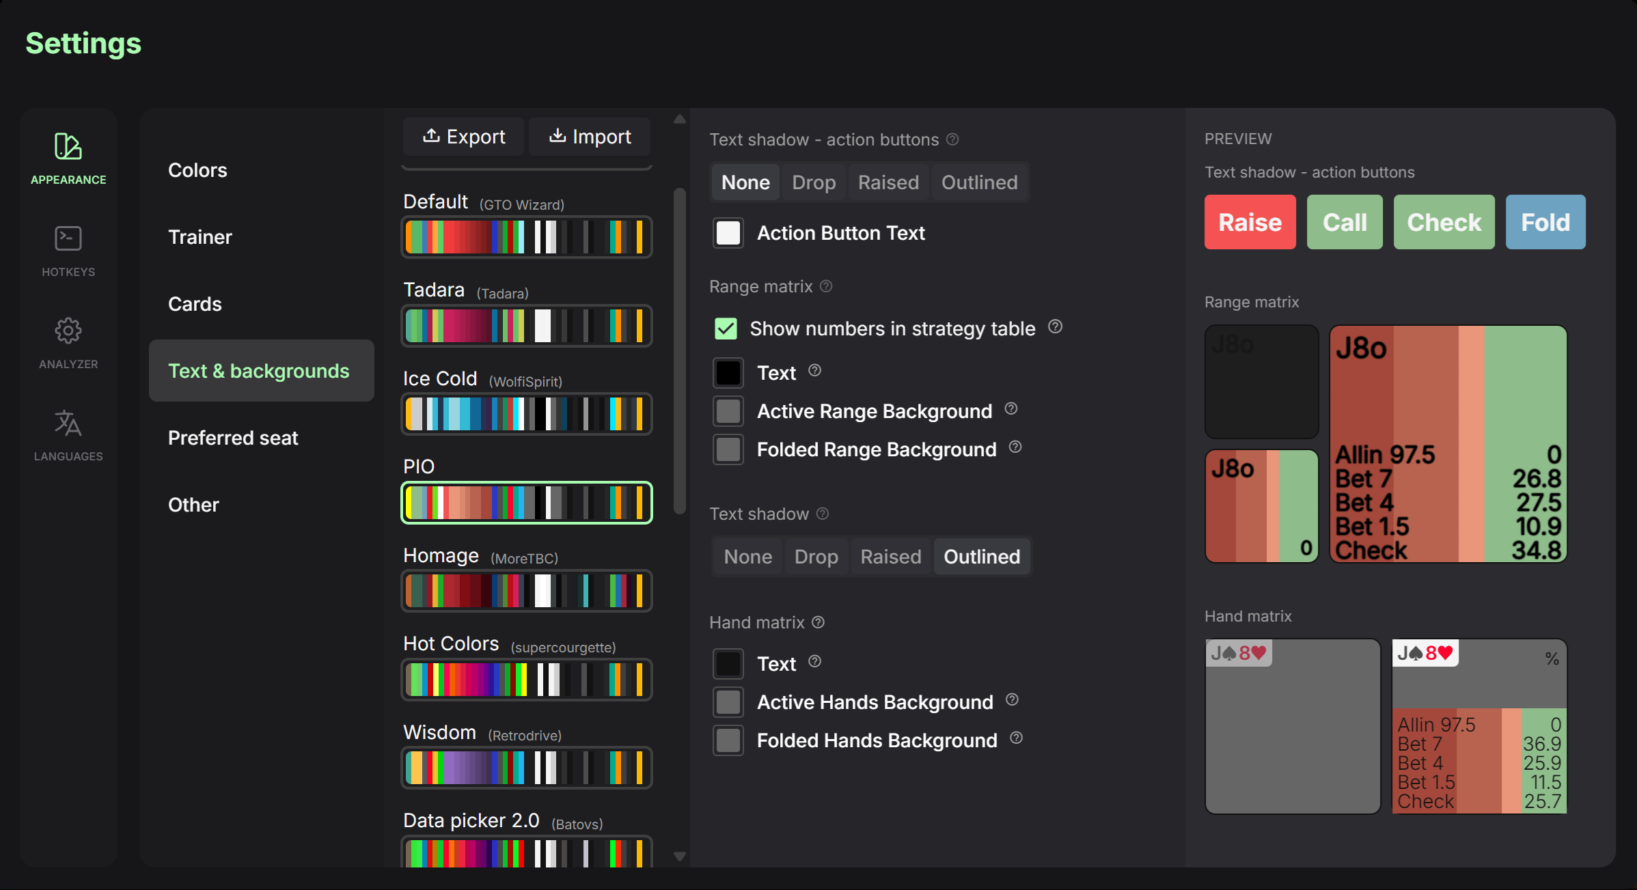Click help icon for Show numbers in strategy table
This screenshot has width=1637, height=890.
[x=1055, y=326]
